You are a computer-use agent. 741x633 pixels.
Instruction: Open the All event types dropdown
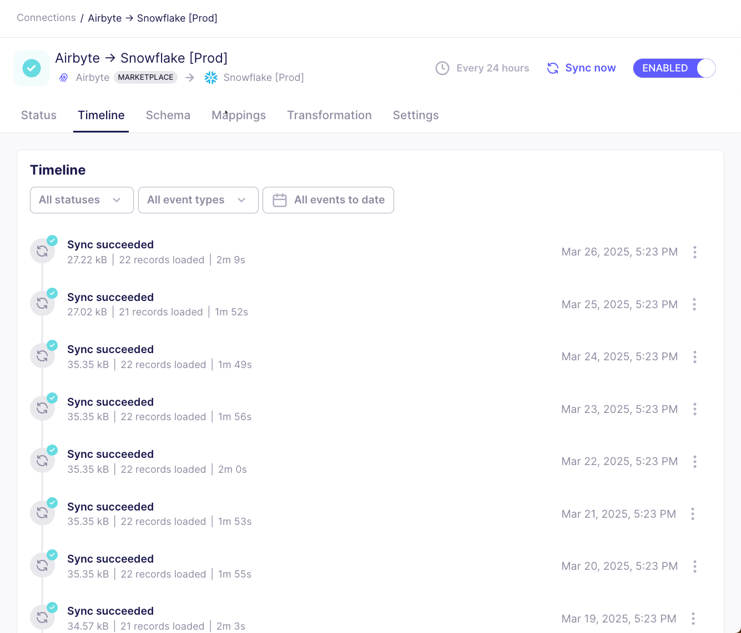[198, 200]
